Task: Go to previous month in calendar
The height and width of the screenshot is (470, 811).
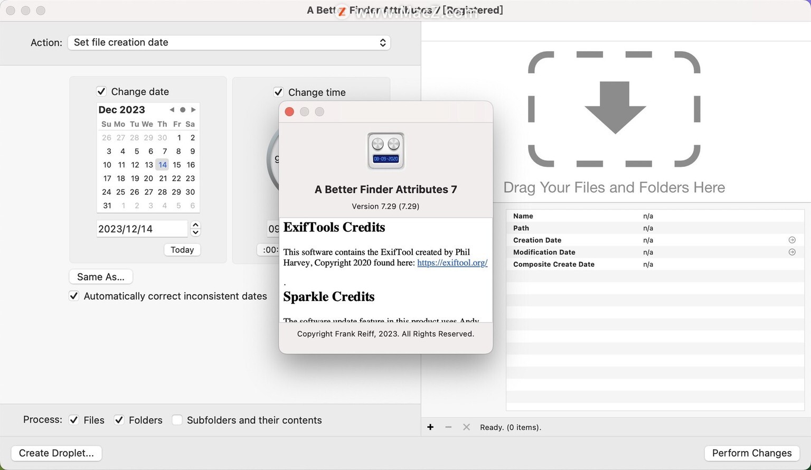Action: point(172,110)
